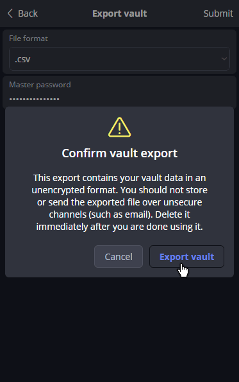Screen dimensions: 239x382
Task: Click the word unencrypted in the warning
Action: (x=58, y=190)
